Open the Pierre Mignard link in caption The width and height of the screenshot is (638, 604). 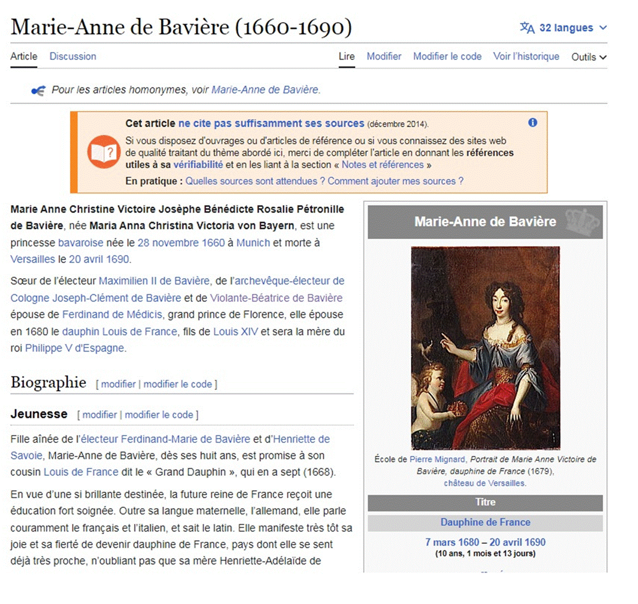tap(437, 459)
